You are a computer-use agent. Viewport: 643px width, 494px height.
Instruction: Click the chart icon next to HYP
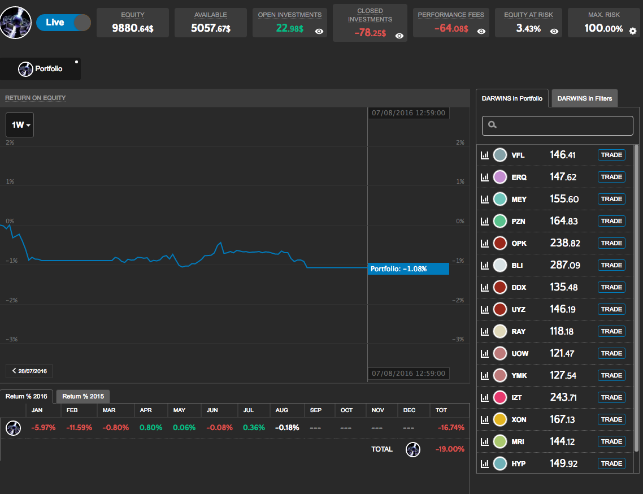coord(485,464)
